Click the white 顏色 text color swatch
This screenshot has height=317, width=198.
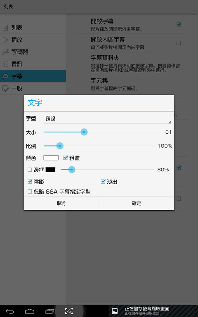click(x=51, y=158)
